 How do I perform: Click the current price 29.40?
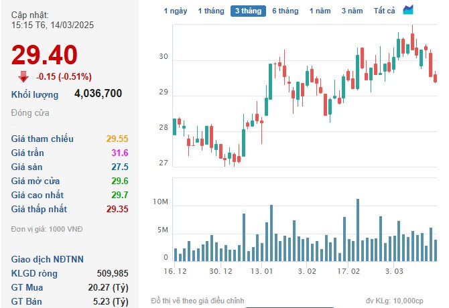44,55
